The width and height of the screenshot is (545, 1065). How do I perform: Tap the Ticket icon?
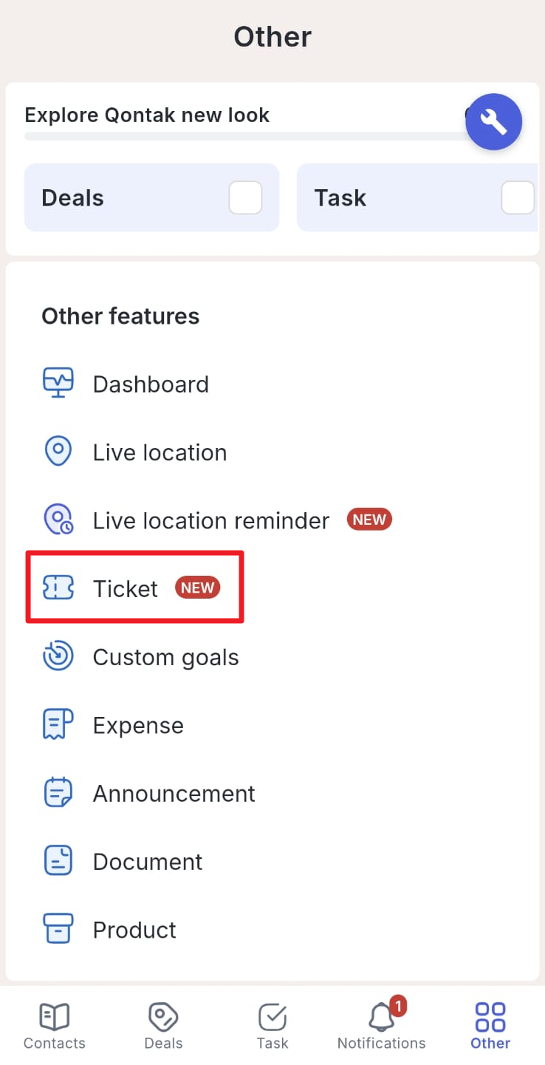point(58,588)
